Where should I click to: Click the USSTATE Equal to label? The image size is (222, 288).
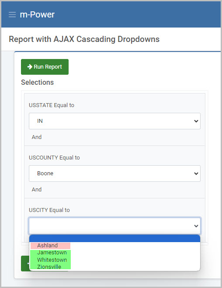click(x=52, y=105)
